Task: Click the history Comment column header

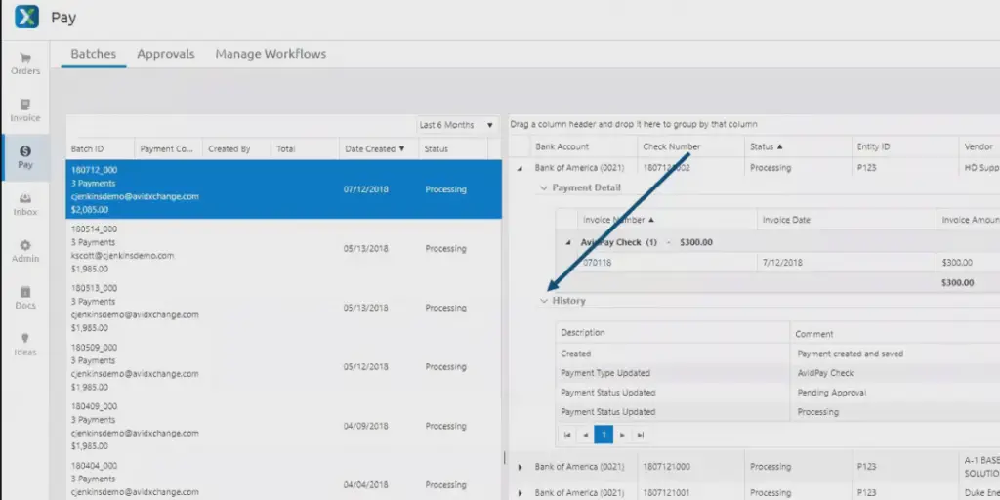Action: (895, 334)
